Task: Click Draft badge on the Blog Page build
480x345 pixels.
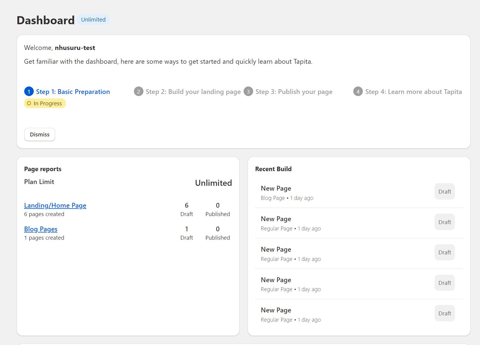Action: (x=444, y=192)
